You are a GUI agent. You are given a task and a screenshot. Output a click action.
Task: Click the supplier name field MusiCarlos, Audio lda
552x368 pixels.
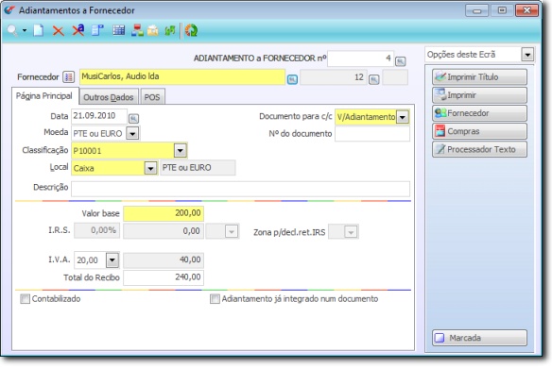coord(182,76)
